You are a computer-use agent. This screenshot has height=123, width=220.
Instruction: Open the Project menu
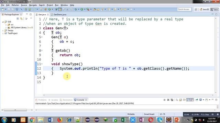pyautogui.click(x=49, y=5)
